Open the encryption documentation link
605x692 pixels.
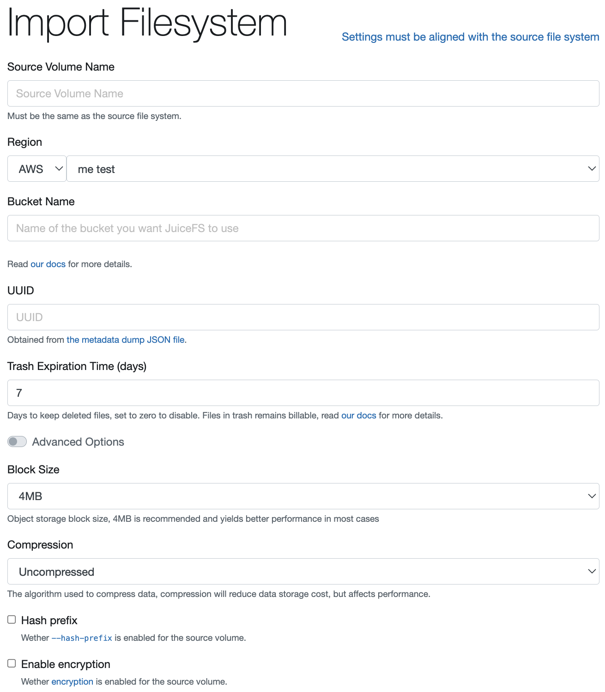click(72, 682)
